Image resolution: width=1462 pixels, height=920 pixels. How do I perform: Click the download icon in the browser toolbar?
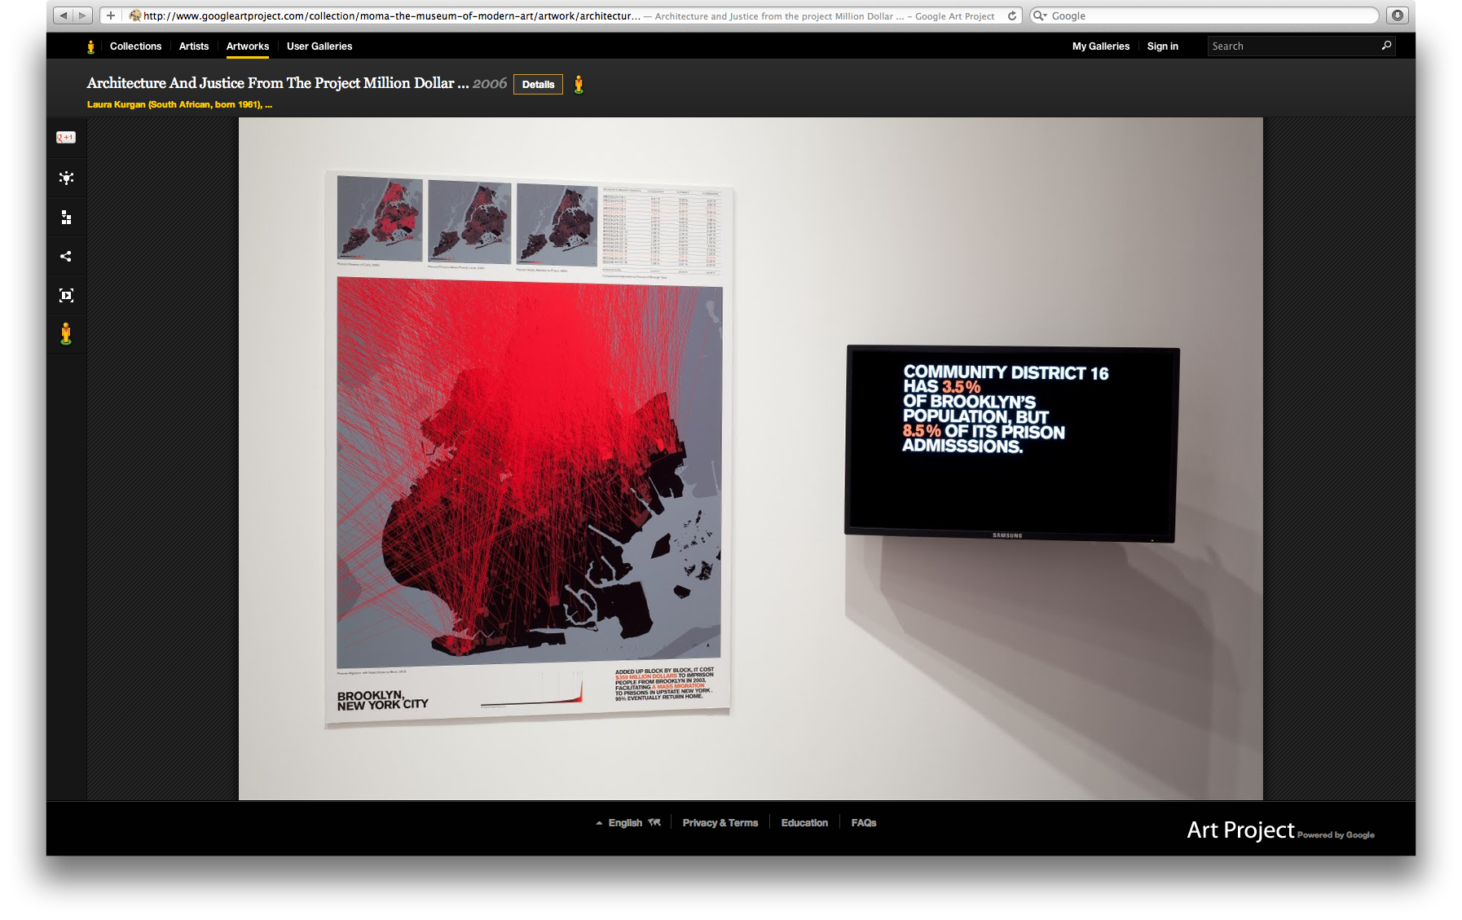1397,15
